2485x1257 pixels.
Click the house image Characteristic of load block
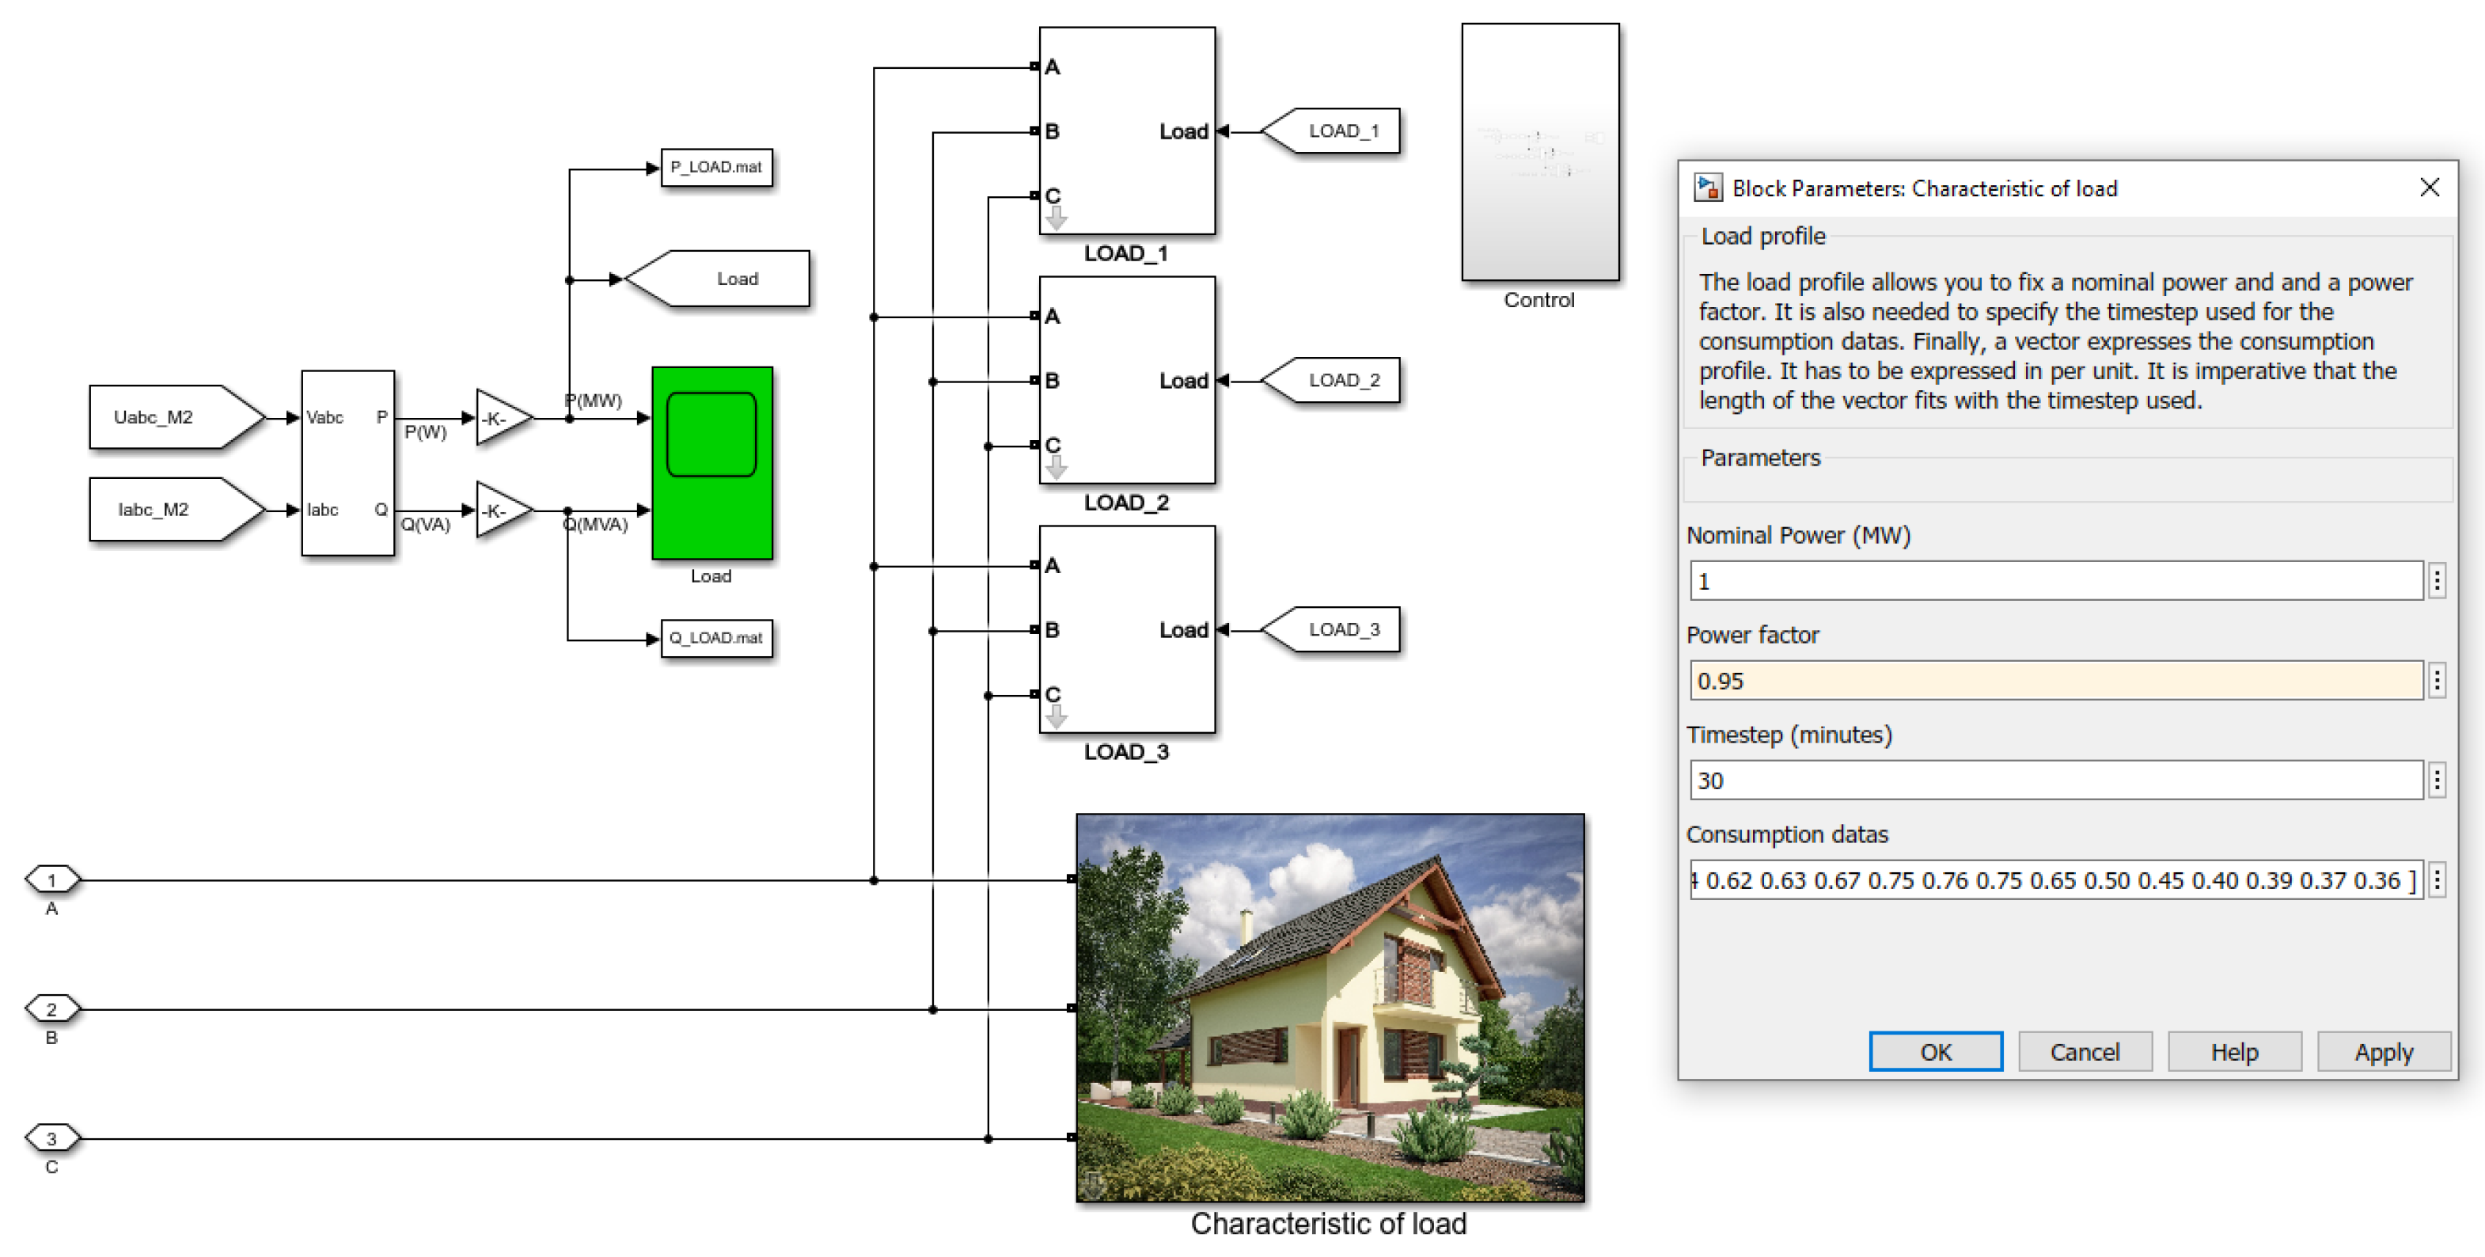tap(1330, 1007)
